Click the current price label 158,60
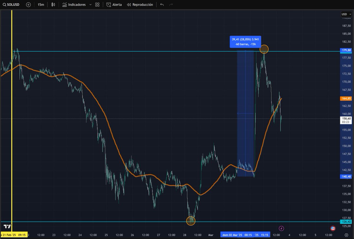Viewport: 354px width, 239px height. click(346, 120)
